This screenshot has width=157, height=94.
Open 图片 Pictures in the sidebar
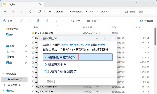point(10,62)
